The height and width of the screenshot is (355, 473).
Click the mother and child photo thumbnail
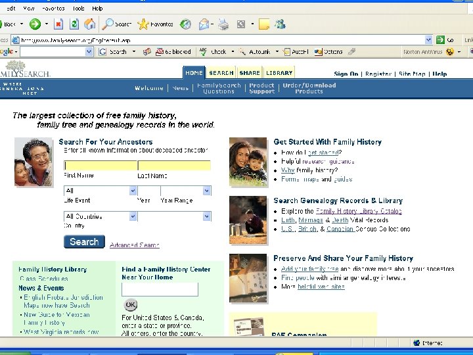(248, 162)
